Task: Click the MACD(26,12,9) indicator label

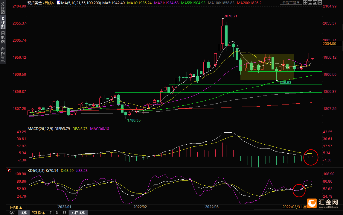Action: (x=40, y=128)
